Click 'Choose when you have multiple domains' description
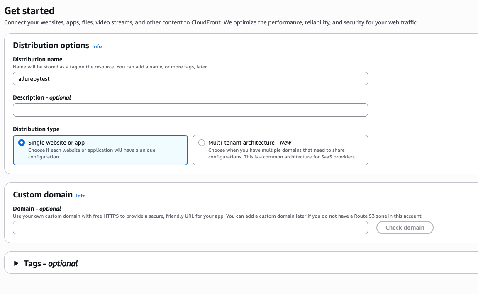 282,153
